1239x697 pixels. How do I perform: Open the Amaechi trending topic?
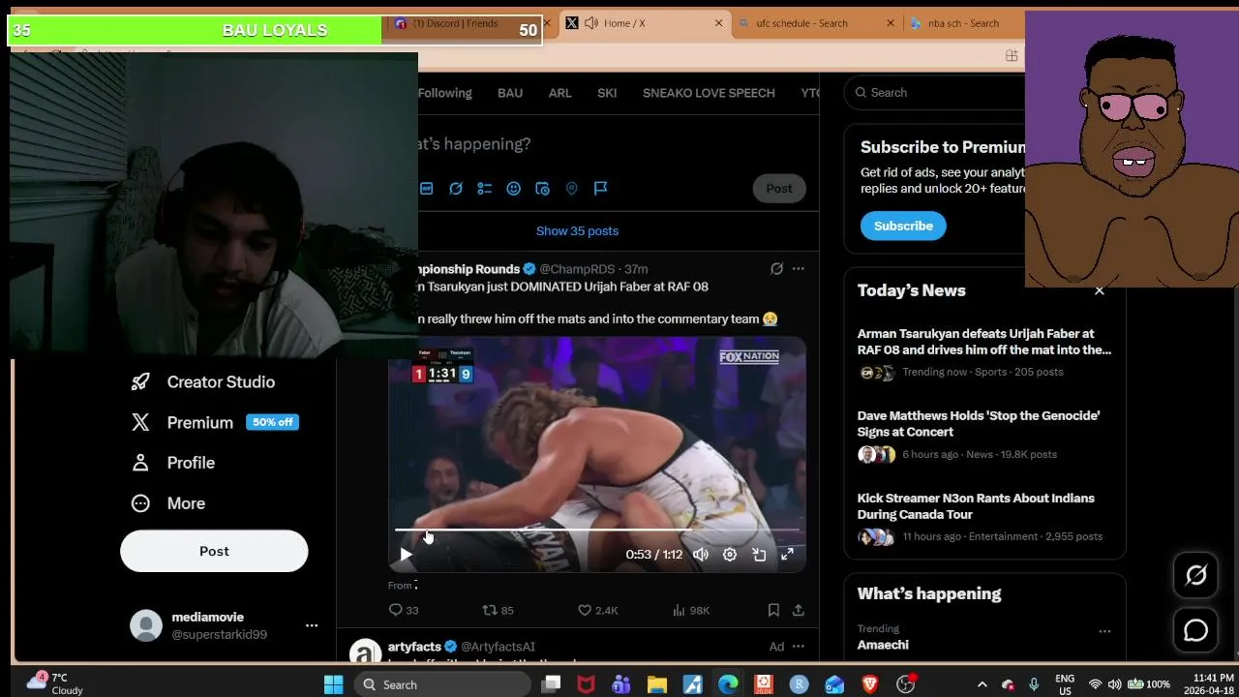tap(883, 645)
